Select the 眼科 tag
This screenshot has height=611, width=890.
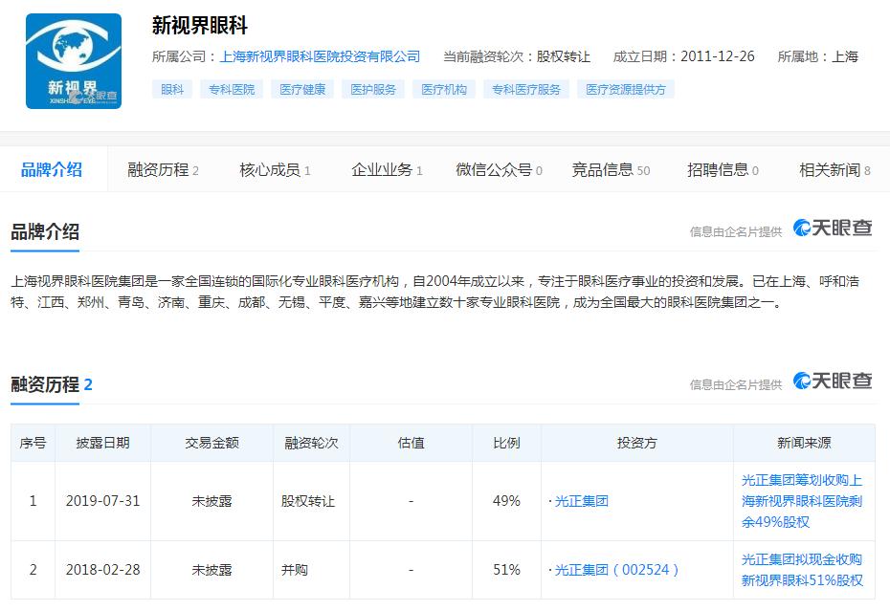pyautogui.click(x=172, y=89)
